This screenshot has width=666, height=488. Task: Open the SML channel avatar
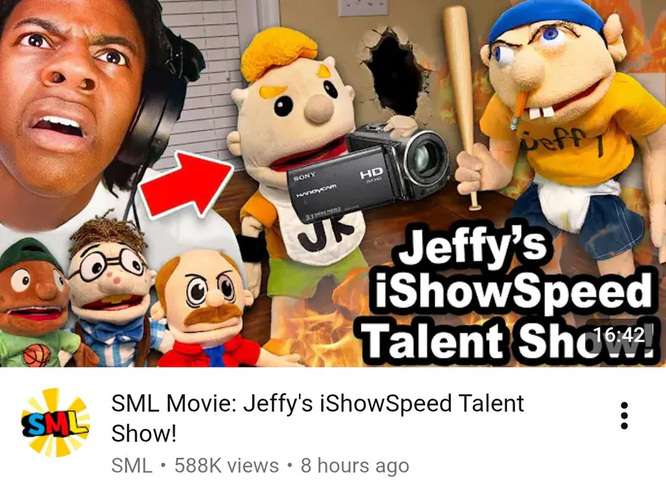(55, 423)
